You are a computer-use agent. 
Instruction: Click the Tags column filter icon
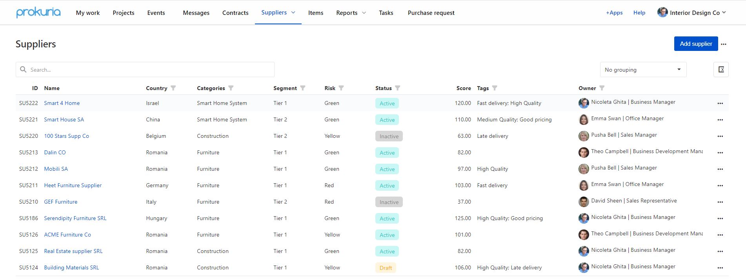pos(495,88)
